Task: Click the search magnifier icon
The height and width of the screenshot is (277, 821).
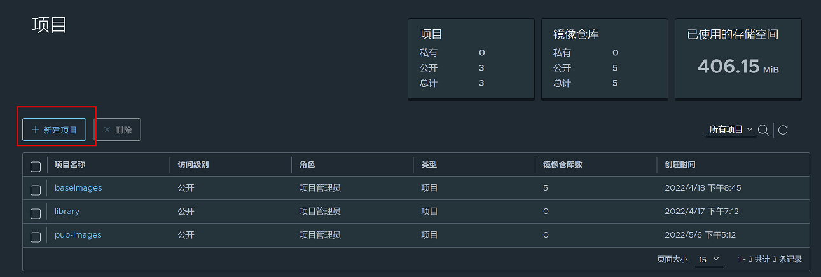Action: pos(764,130)
